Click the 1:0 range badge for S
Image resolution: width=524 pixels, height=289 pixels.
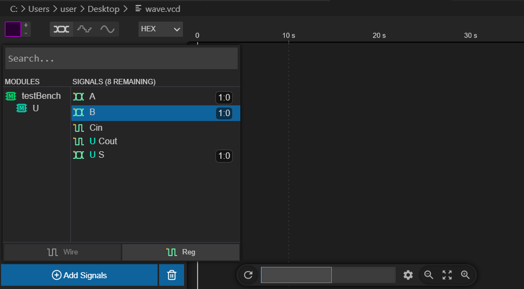[x=224, y=156]
